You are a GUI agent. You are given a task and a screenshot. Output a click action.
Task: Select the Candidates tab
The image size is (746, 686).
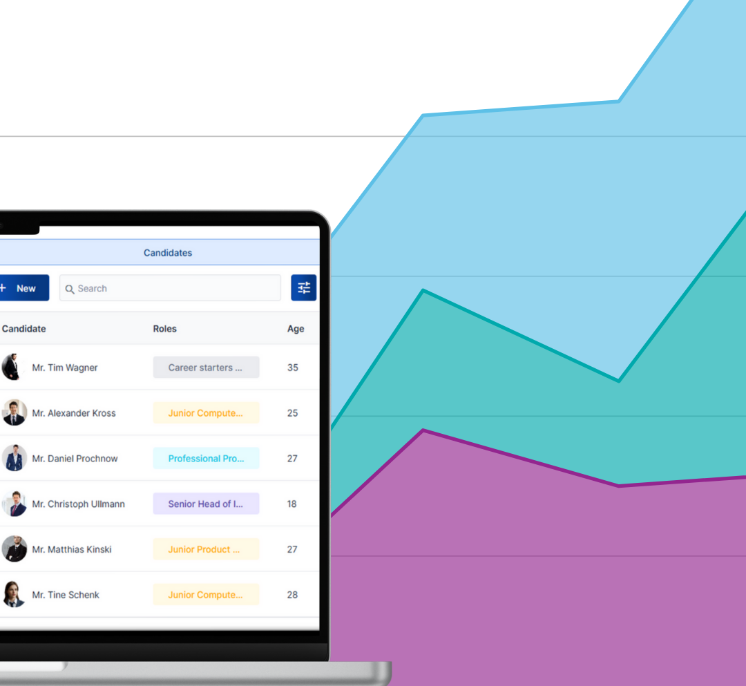click(167, 253)
